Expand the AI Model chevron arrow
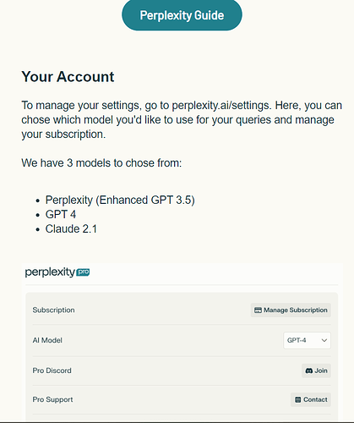This screenshot has height=423, width=354. [x=324, y=340]
